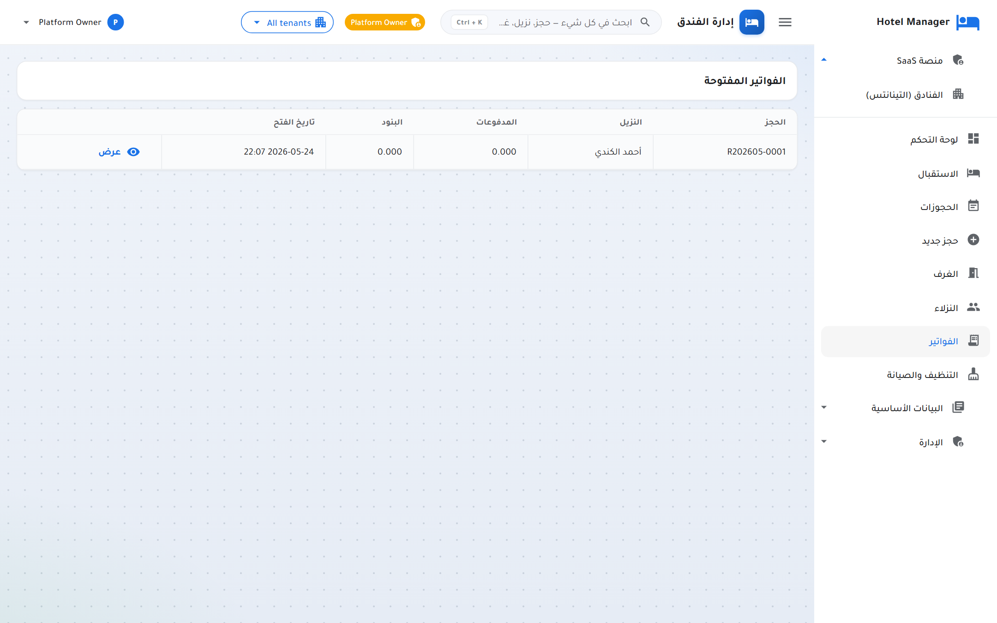997x623 pixels.
Task: Open النزلاء menu item
Action: click(905, 307)
